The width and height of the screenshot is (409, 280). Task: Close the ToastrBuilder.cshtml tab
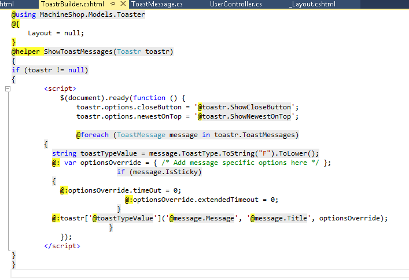coord(123,3)
